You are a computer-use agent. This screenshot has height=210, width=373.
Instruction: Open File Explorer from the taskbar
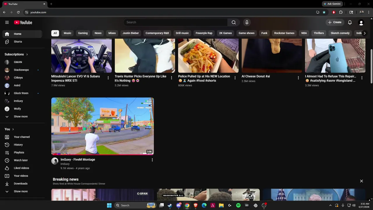(x=221, y=205)
